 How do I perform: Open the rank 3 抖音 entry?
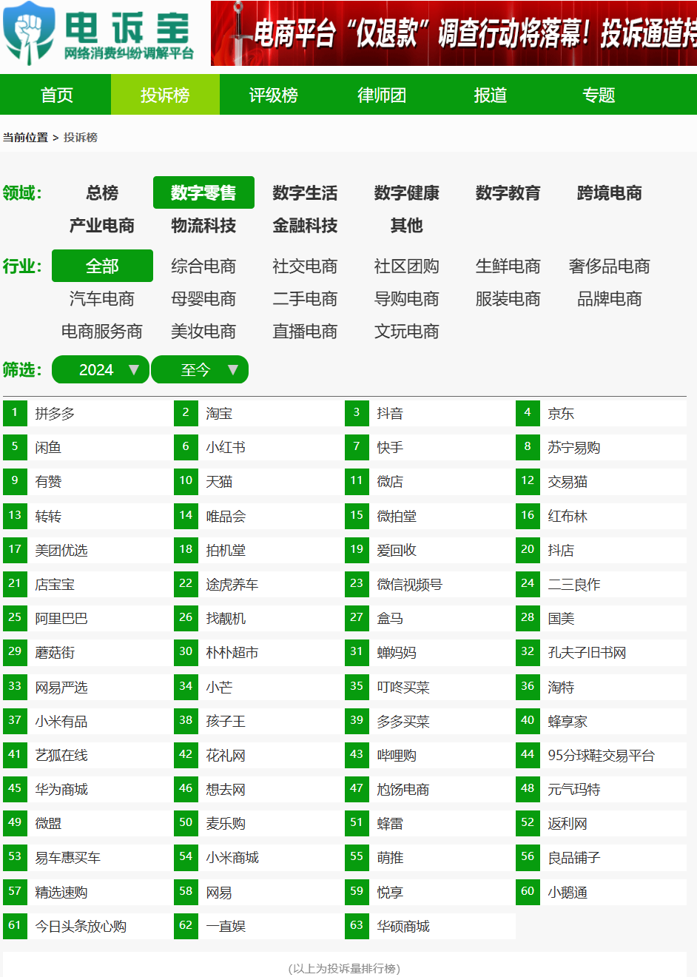[x=430, y=413]
